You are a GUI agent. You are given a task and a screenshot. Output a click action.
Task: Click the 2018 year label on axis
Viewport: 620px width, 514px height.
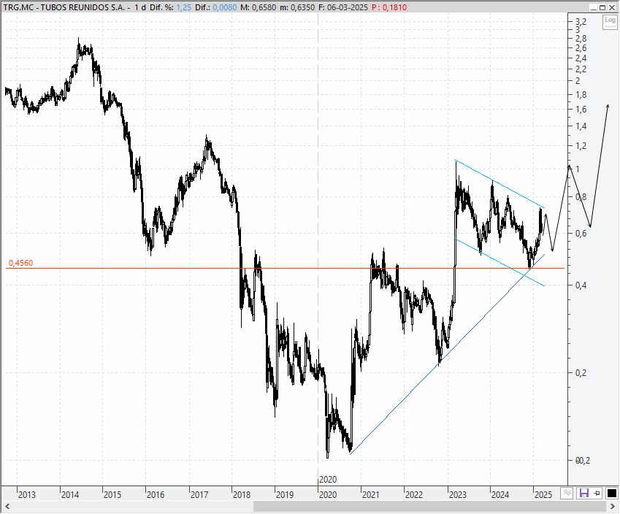[x=242, y=494]
